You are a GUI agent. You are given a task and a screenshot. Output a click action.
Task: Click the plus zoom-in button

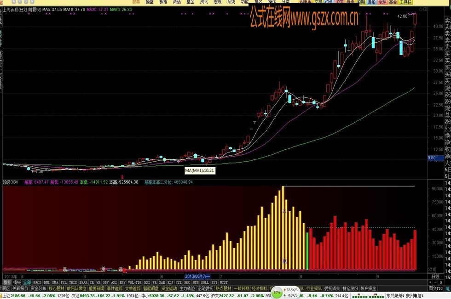click(430, 282)
